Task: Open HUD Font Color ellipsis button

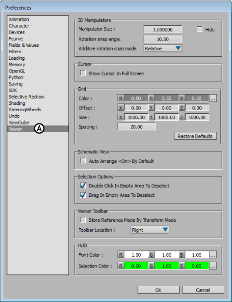Action: tap(213, 254)
